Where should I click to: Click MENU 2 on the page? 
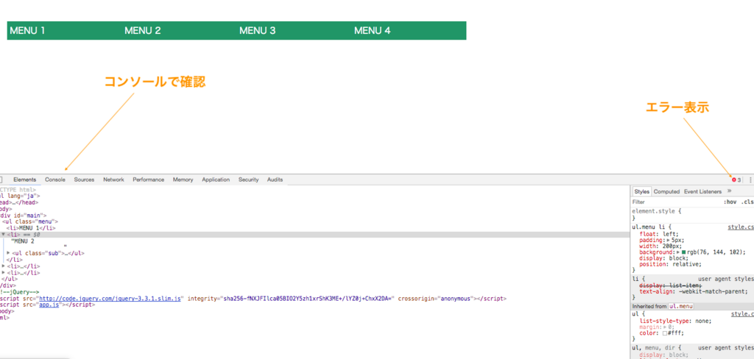pyautogui.click(x=143, y=31)
